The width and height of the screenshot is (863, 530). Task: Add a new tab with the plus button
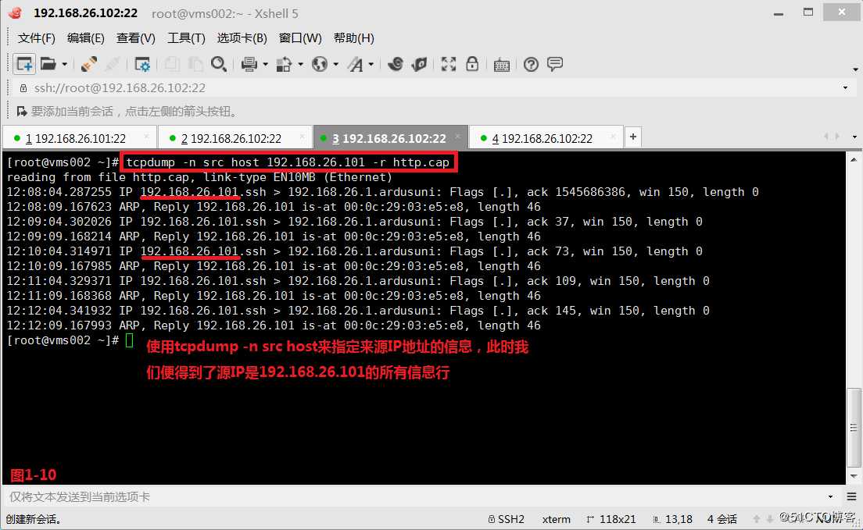tap(633, 137)
